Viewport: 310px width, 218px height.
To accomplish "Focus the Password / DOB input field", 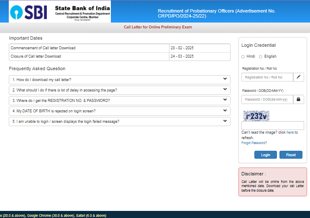I will [x=267, y=99].
